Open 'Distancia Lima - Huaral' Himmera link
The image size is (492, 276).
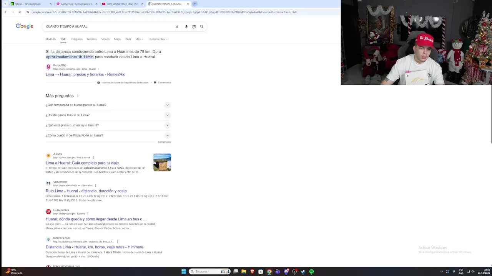coord(95,247)
